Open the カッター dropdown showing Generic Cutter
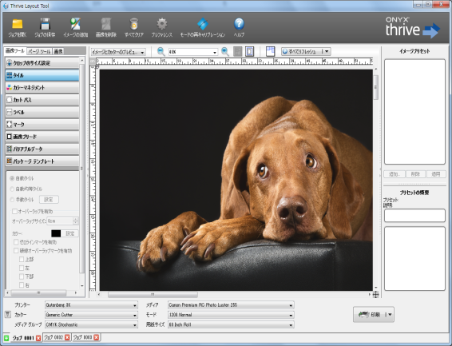This screenshot has width=452, height=346. 91,315
